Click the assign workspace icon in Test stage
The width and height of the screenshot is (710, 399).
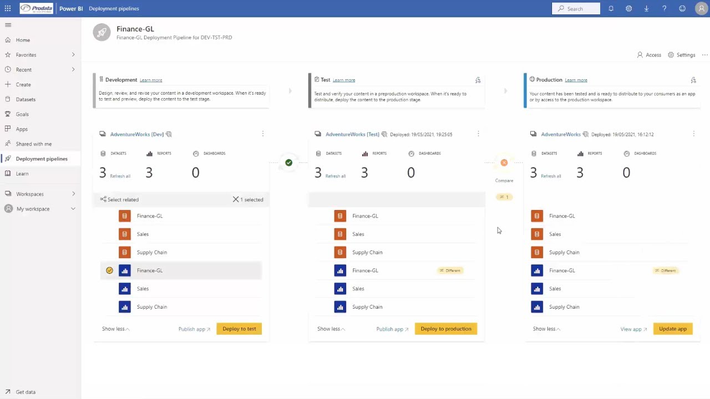pos(478,80)
